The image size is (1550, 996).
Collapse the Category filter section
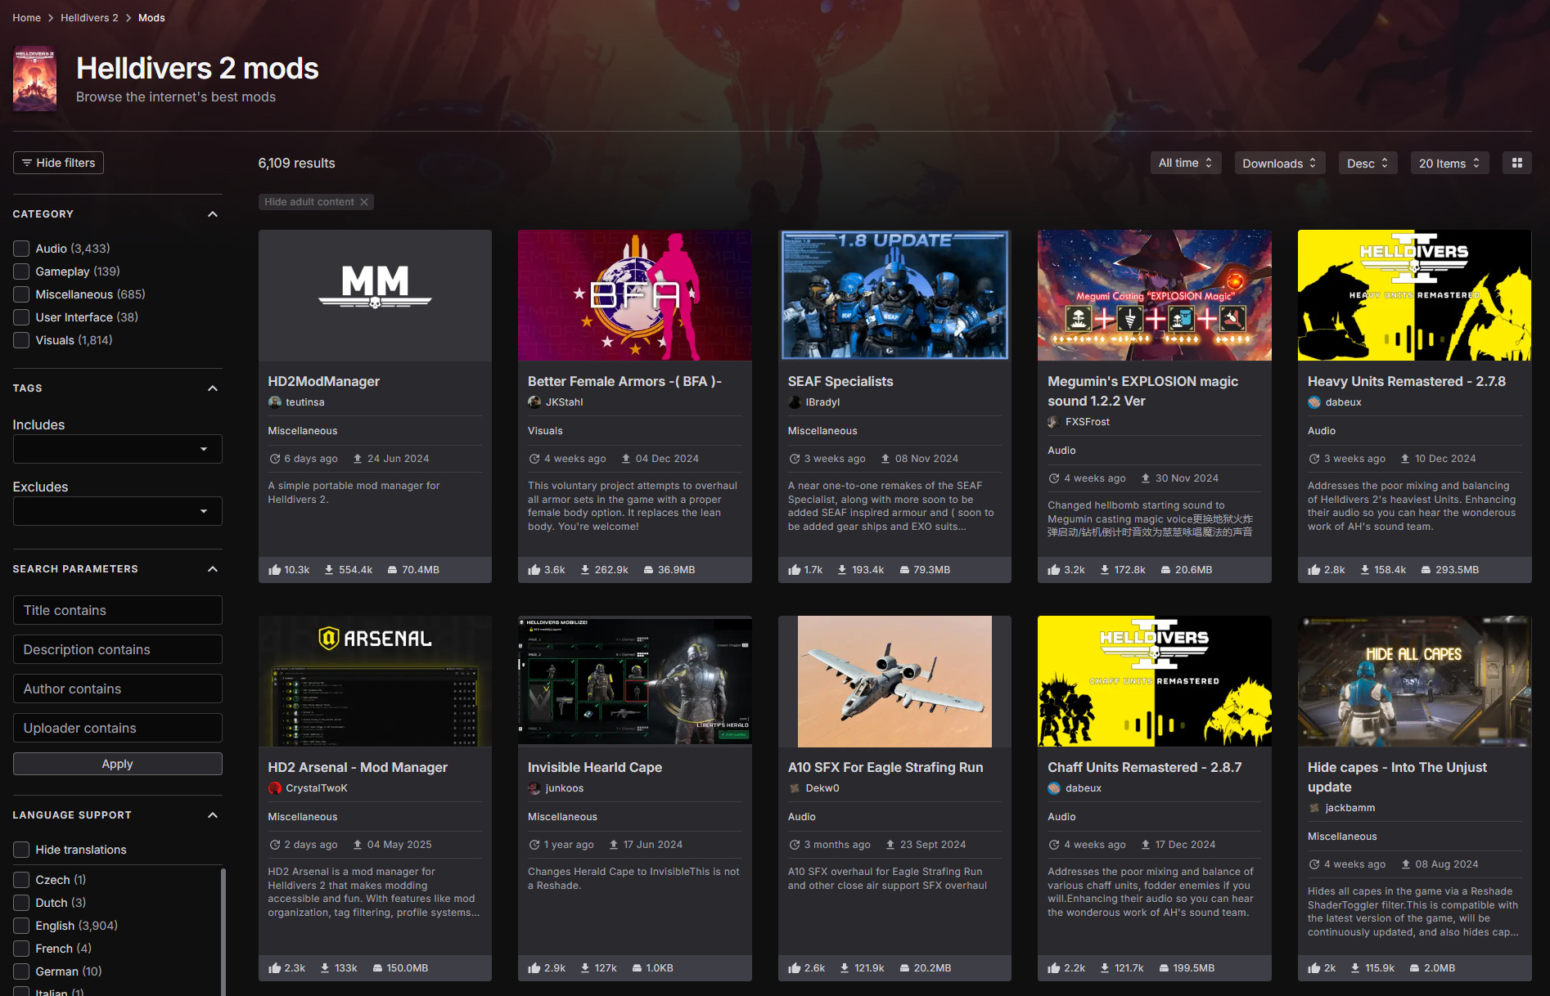tap(213, 214)
